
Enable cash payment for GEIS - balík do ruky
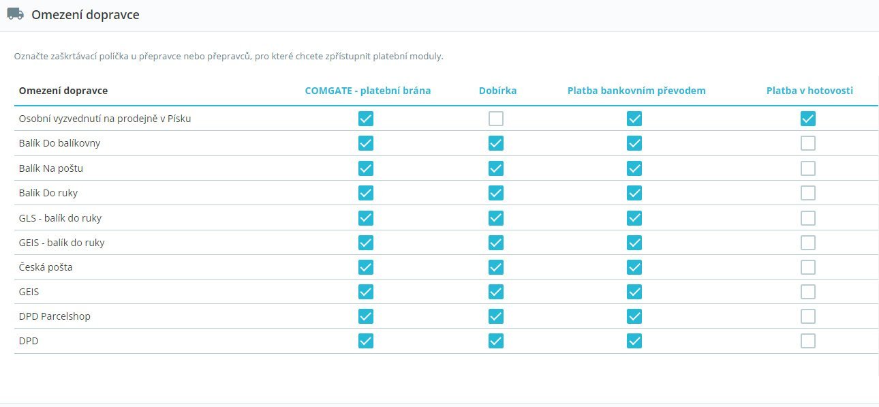tap(808, 242)
